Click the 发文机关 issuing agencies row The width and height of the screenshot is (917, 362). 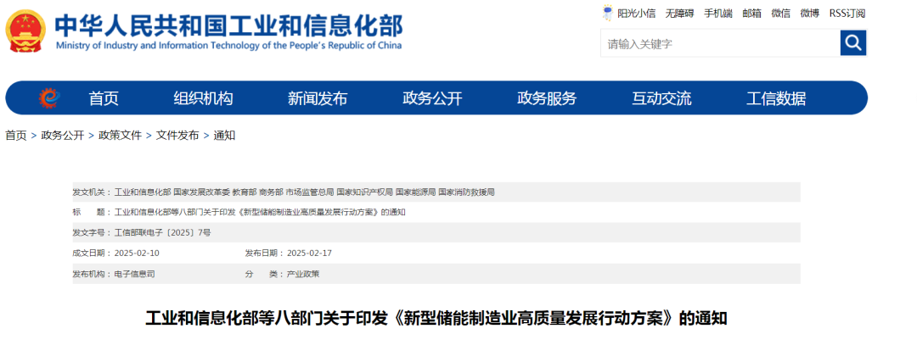click(x=436, y=192)
